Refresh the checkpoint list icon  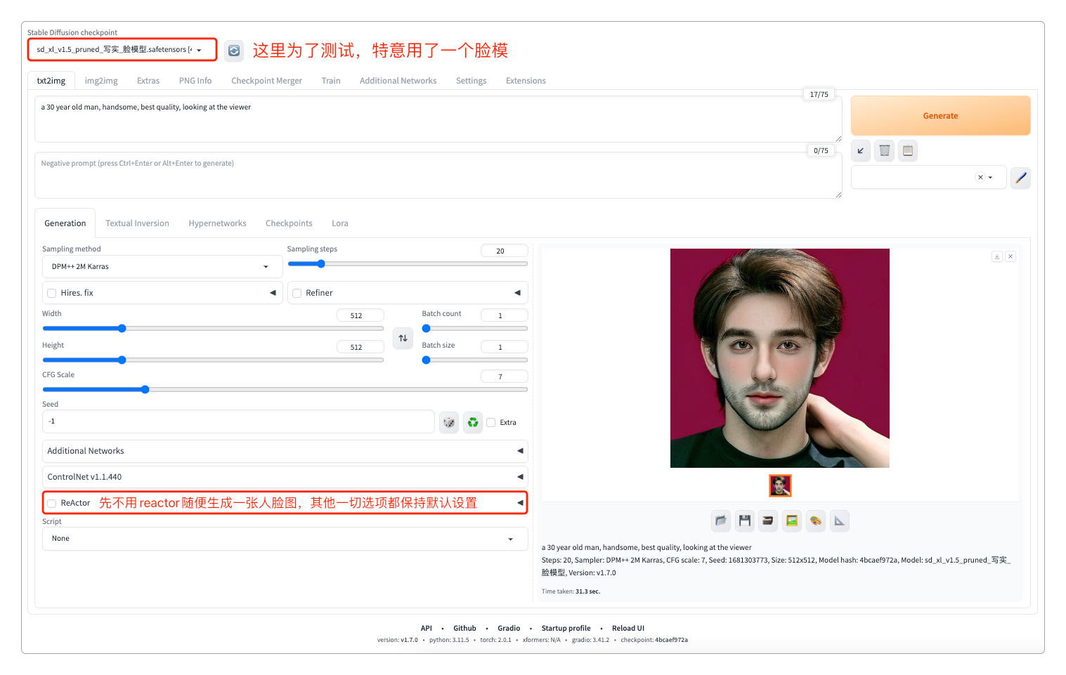(x=234, y=51)
